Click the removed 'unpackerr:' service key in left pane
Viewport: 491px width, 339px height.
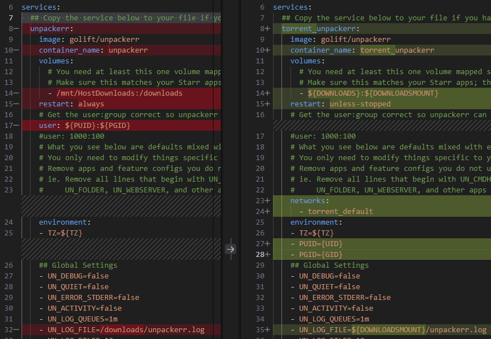point(52,29)
